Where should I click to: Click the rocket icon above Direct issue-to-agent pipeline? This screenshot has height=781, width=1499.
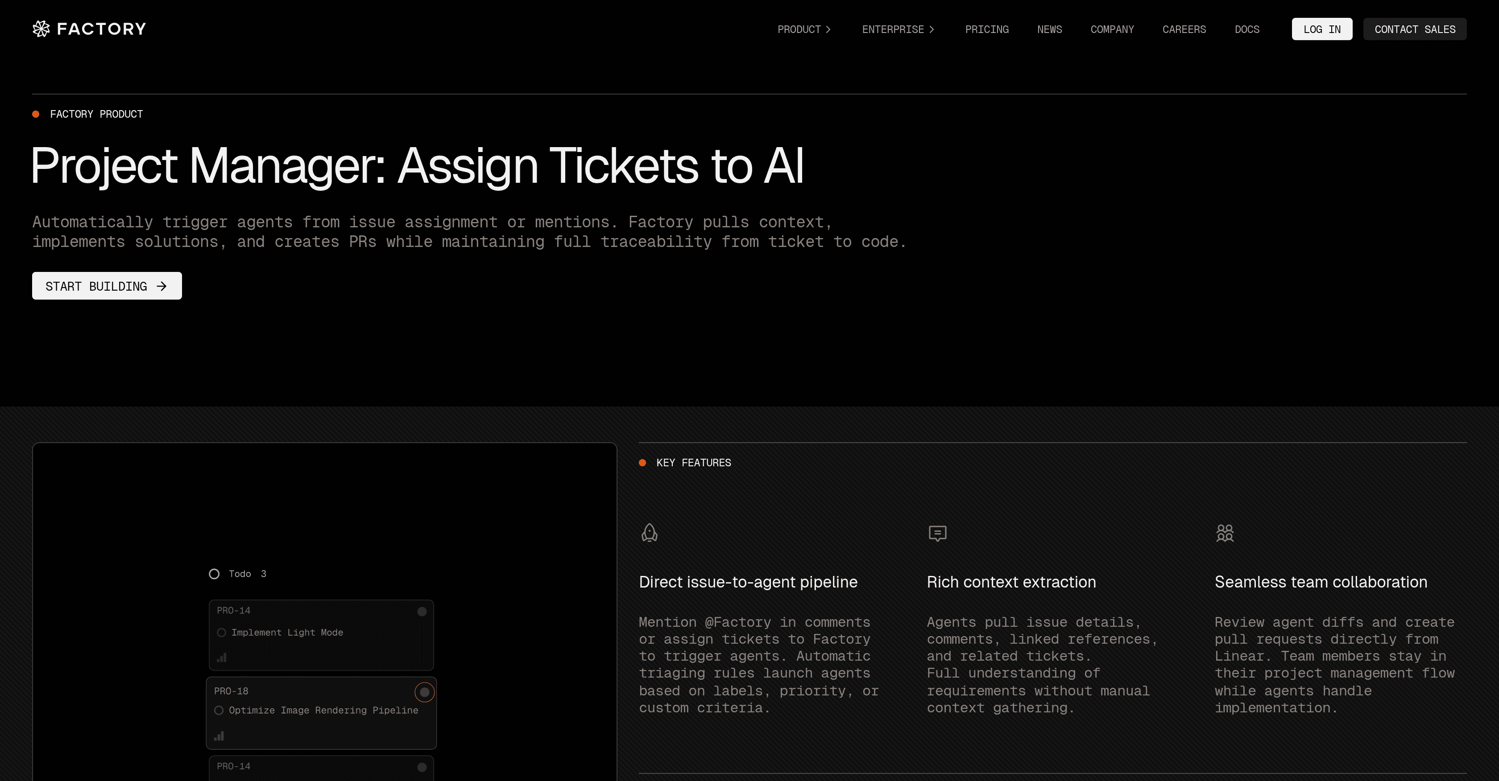click(650, 533)
